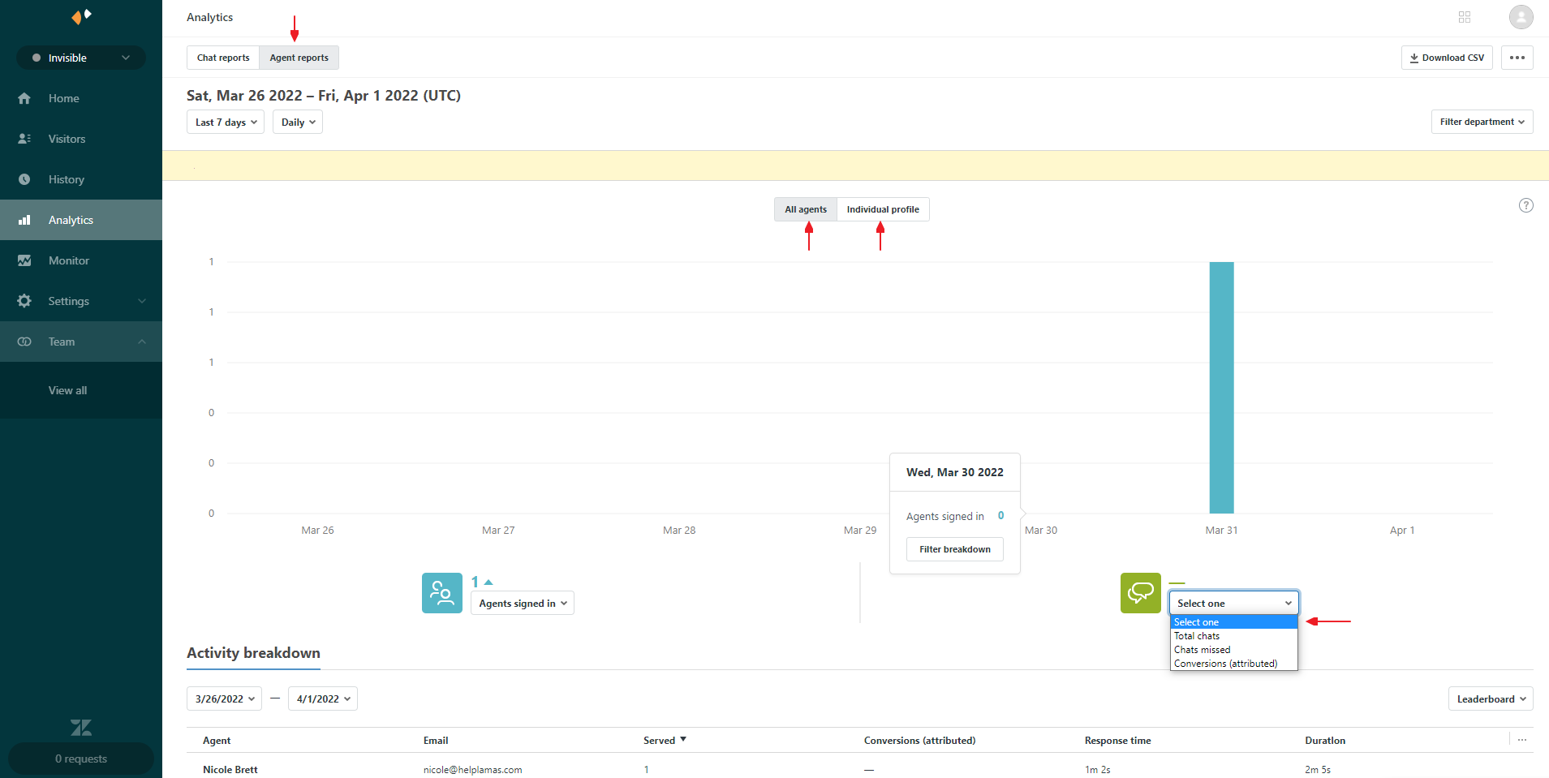This screenshot has height=778, width=1549.
Task: Open the Invisible status dropdown
Action: tap(81, 58)
